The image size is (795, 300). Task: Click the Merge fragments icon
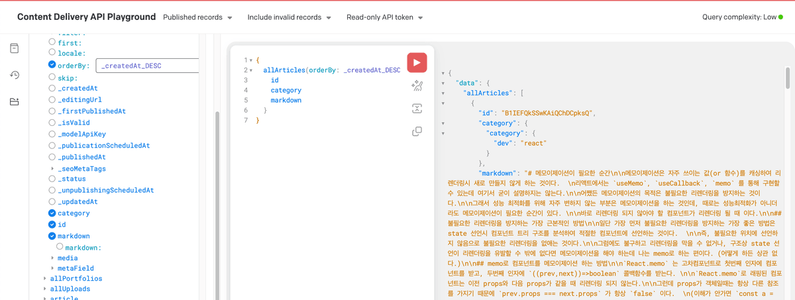coord(417,109)
